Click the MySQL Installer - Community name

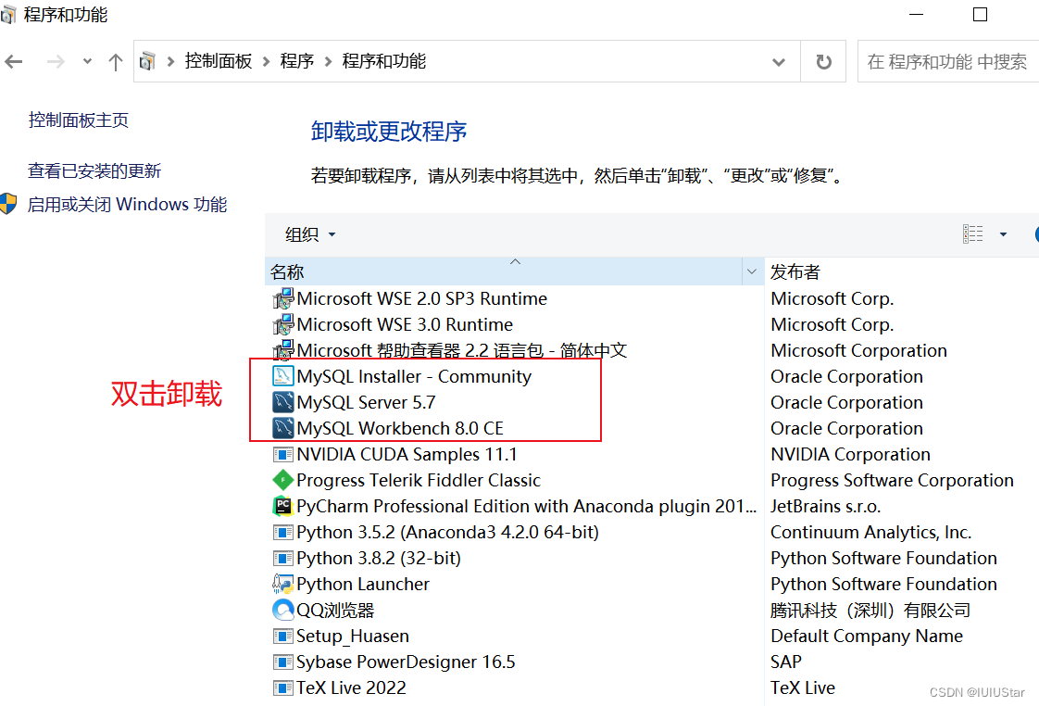[414, 376]
